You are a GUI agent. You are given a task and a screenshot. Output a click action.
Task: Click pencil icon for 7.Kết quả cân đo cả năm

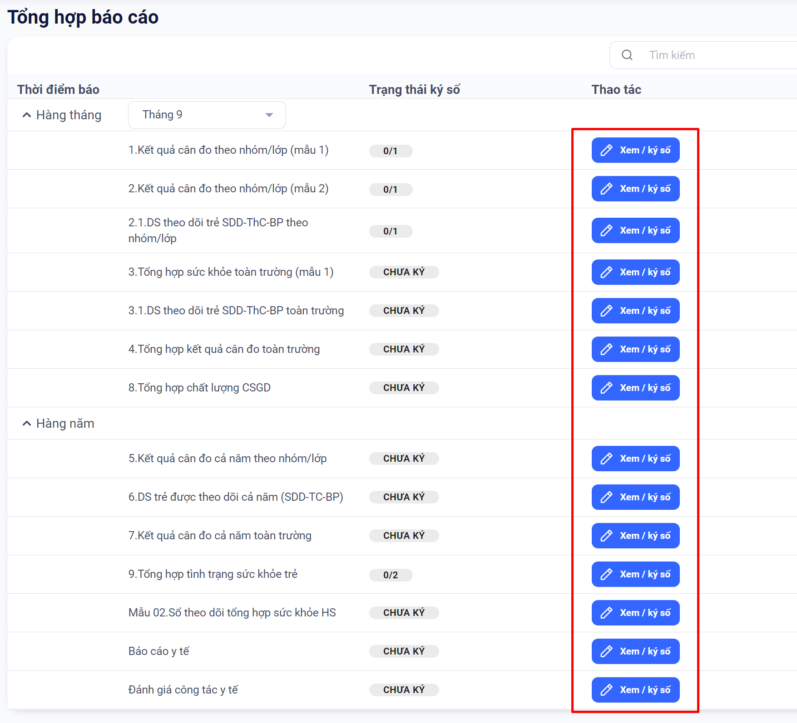coord(606,536)
